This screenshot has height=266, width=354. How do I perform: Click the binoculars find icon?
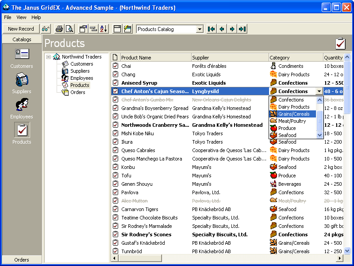coord(46,29)
